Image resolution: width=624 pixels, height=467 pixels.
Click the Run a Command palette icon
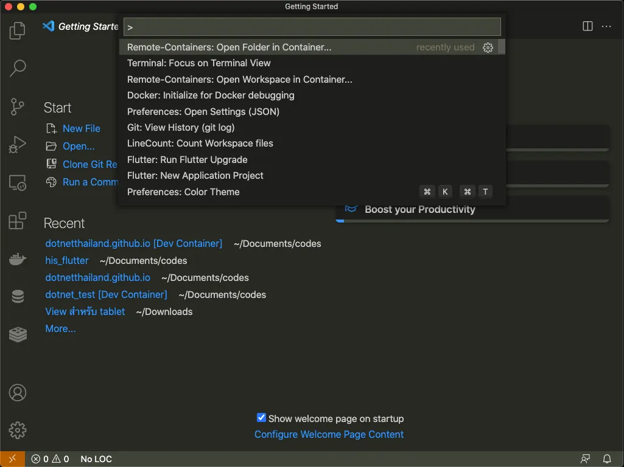(x=51, y=182)
